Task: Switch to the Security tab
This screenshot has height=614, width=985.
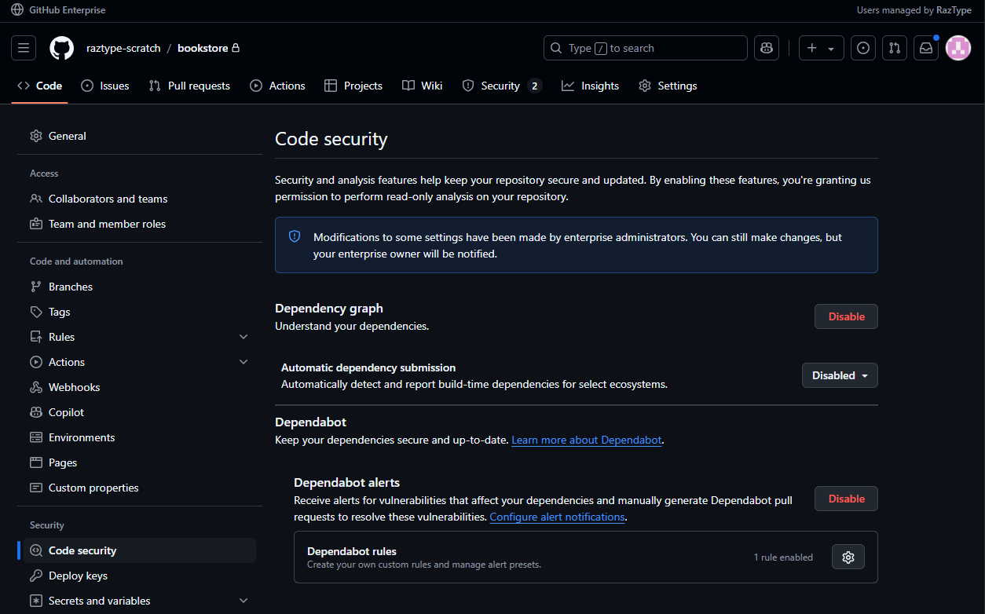Action: pyautogui.click(x=500, y=86)
